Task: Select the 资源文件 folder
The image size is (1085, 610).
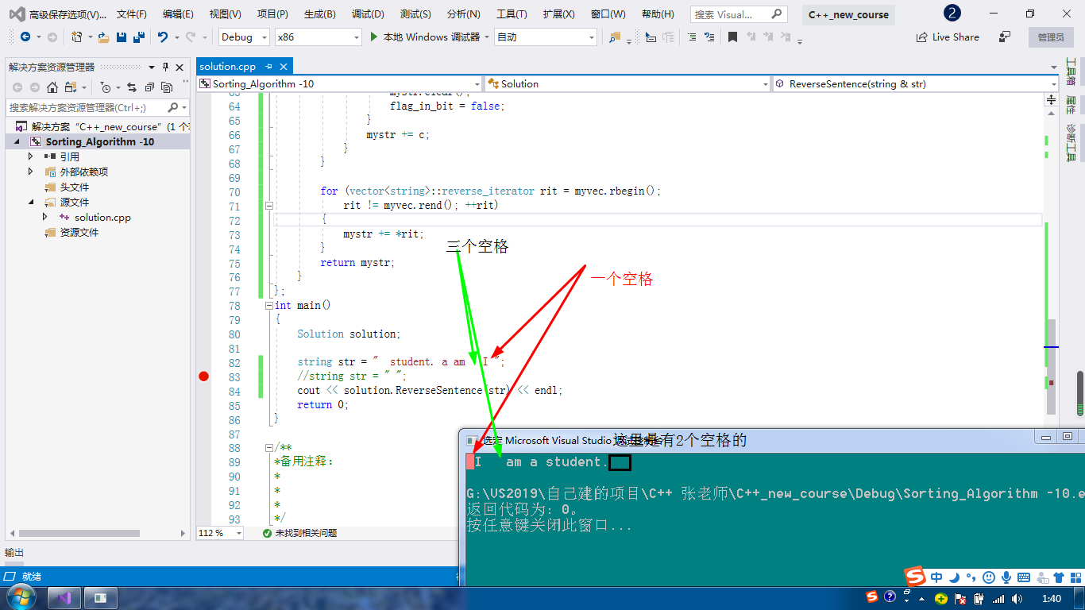Action: click(x=79, y=232)
